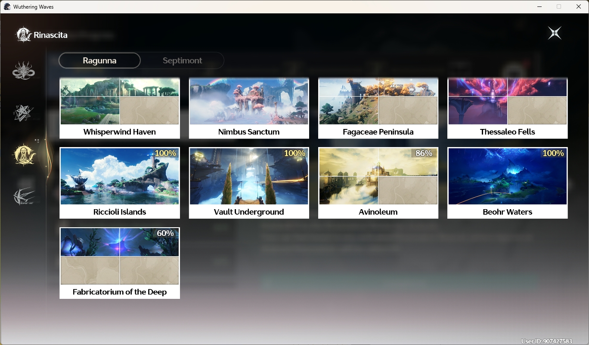Viewport: 589px width, 345px height.
Task: Close the region panel with the X icon
Action: click(555, 33)
